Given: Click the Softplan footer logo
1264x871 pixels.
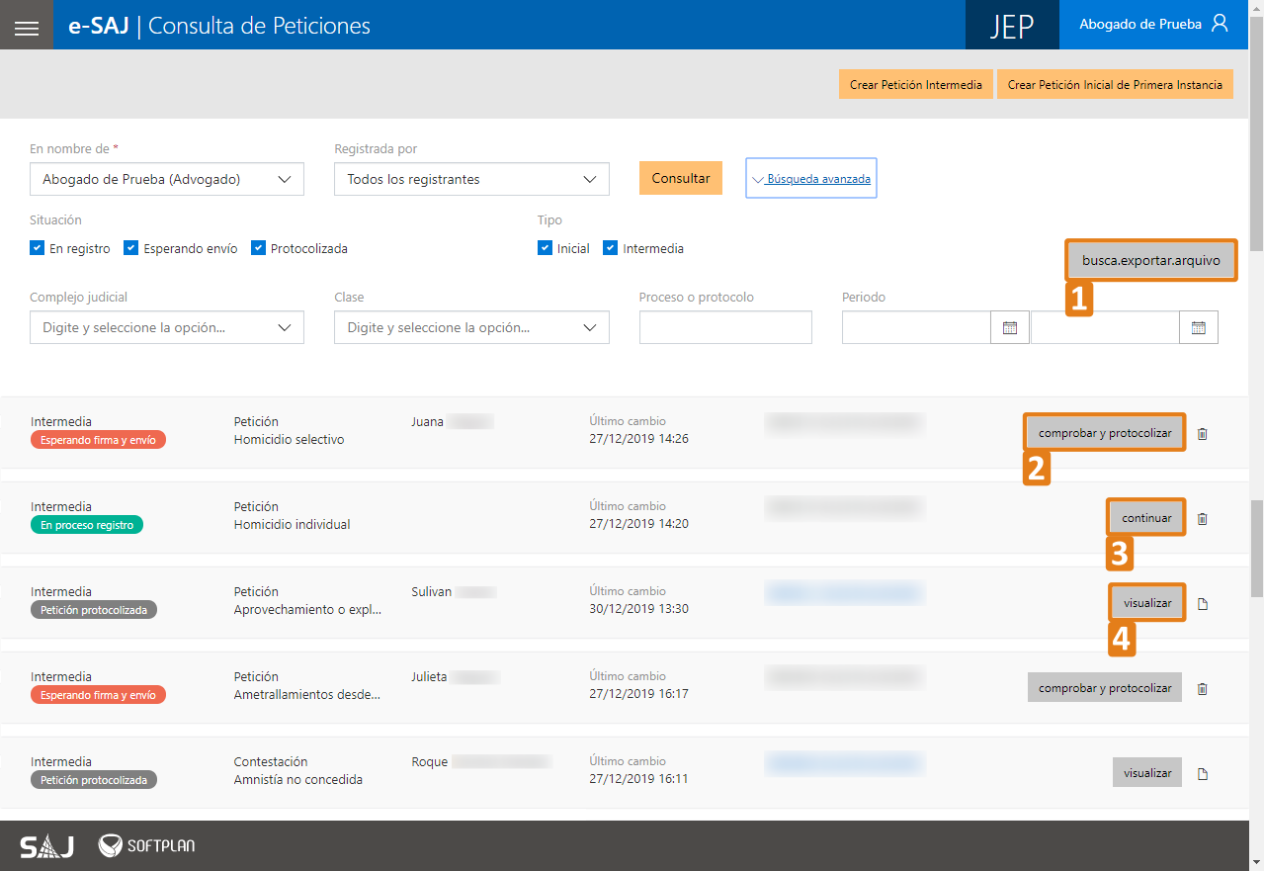Looking at the screenshot, I should pos(146,845).
